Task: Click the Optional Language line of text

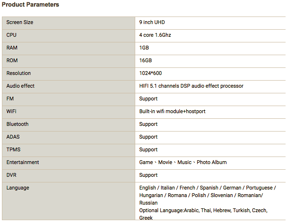Action: click(203, 211)
